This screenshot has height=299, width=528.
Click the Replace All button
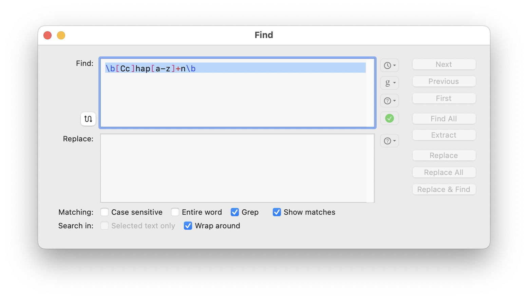[x=444, y=172]
